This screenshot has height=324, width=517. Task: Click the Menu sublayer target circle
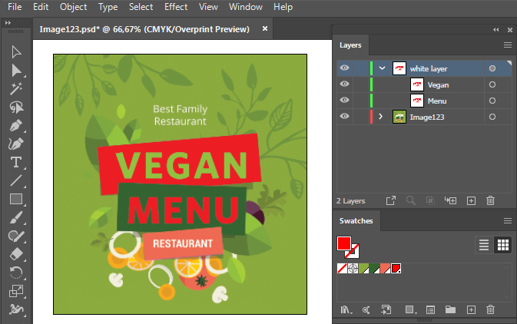[x=492, y=101]
